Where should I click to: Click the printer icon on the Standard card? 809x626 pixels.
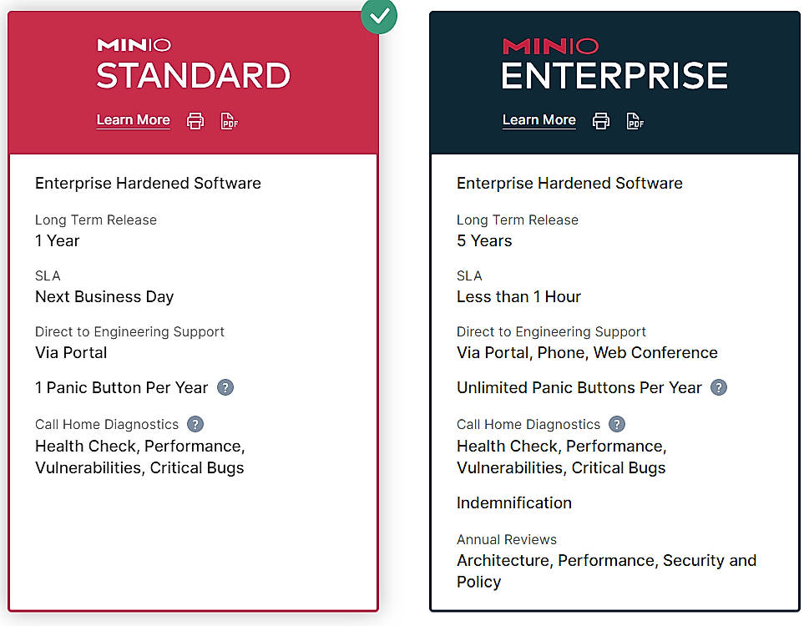(195, 120)
